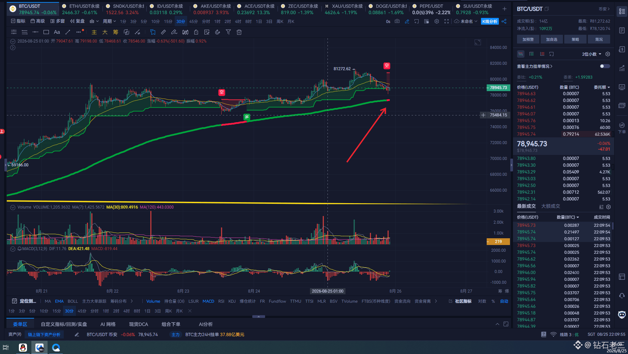
Task: Open 数量(BTC) dropdown in recent trades header
Action: click(x=568, y=217)
